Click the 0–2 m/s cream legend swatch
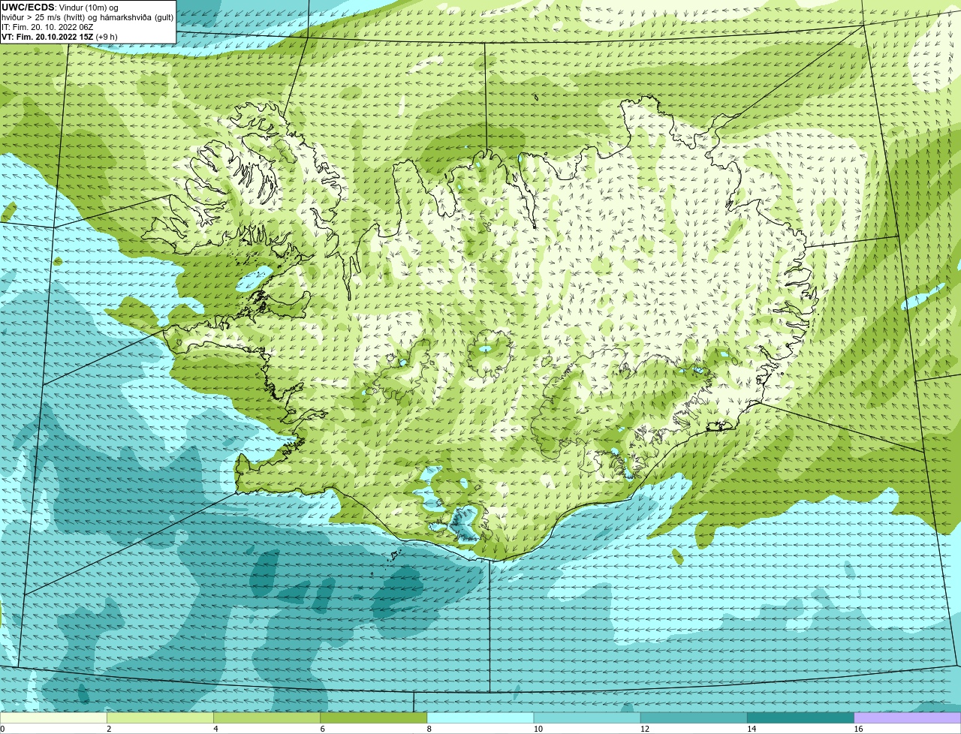The height and width of the screenshot is (734, 961). coord(54,717)
